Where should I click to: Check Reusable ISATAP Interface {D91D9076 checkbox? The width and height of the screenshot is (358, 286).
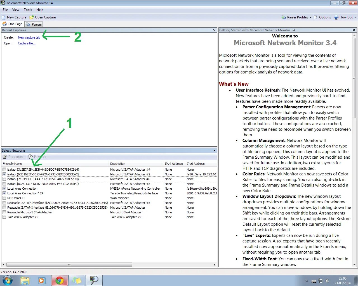4,203
